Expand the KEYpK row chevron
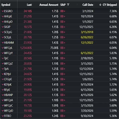119x119 pixels. (x=3, y=84)
